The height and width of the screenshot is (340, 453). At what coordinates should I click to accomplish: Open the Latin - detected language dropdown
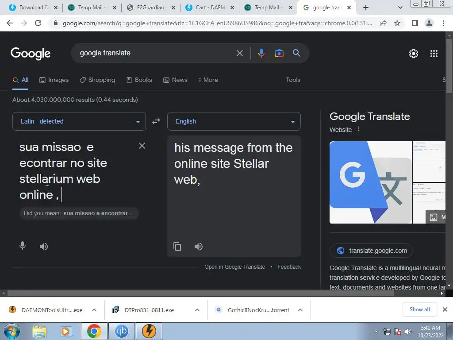click(x=79, y=121)
